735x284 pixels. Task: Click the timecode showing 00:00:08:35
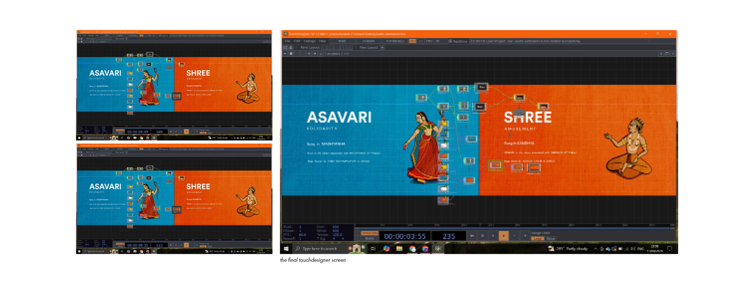[x=137, y=245]
